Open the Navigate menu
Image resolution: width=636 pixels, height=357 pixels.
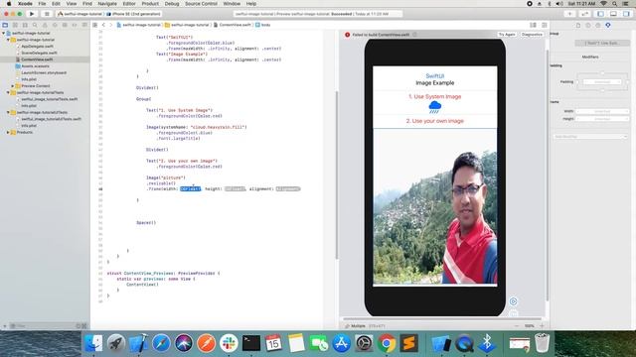tap(107, 4)
